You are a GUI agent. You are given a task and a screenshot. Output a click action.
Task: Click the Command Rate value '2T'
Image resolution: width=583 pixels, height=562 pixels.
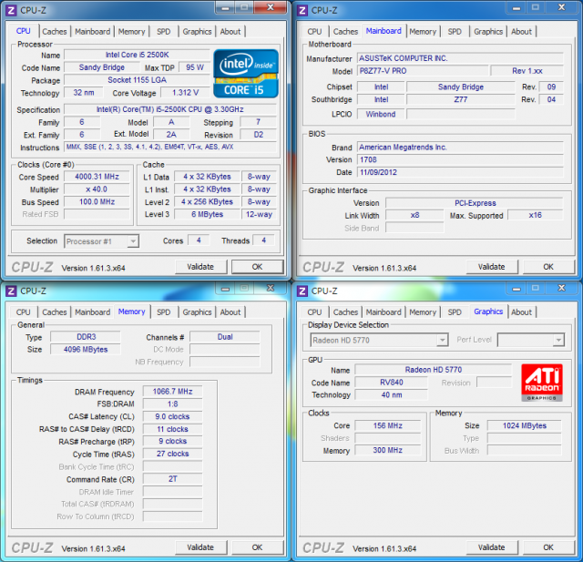tap(172, 479)
